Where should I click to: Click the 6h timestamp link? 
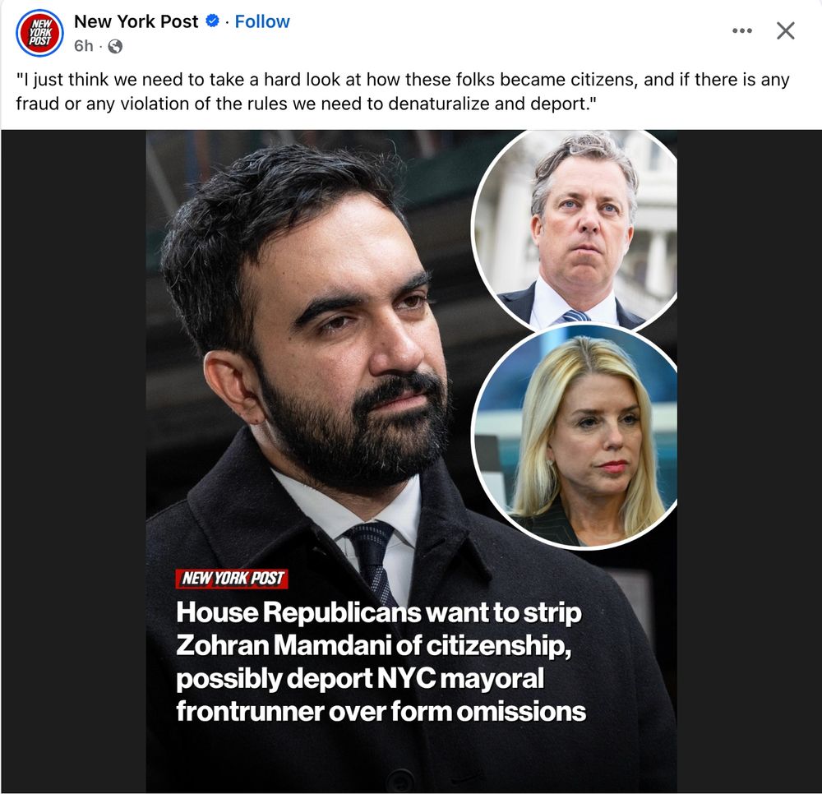tap(83, 46)
